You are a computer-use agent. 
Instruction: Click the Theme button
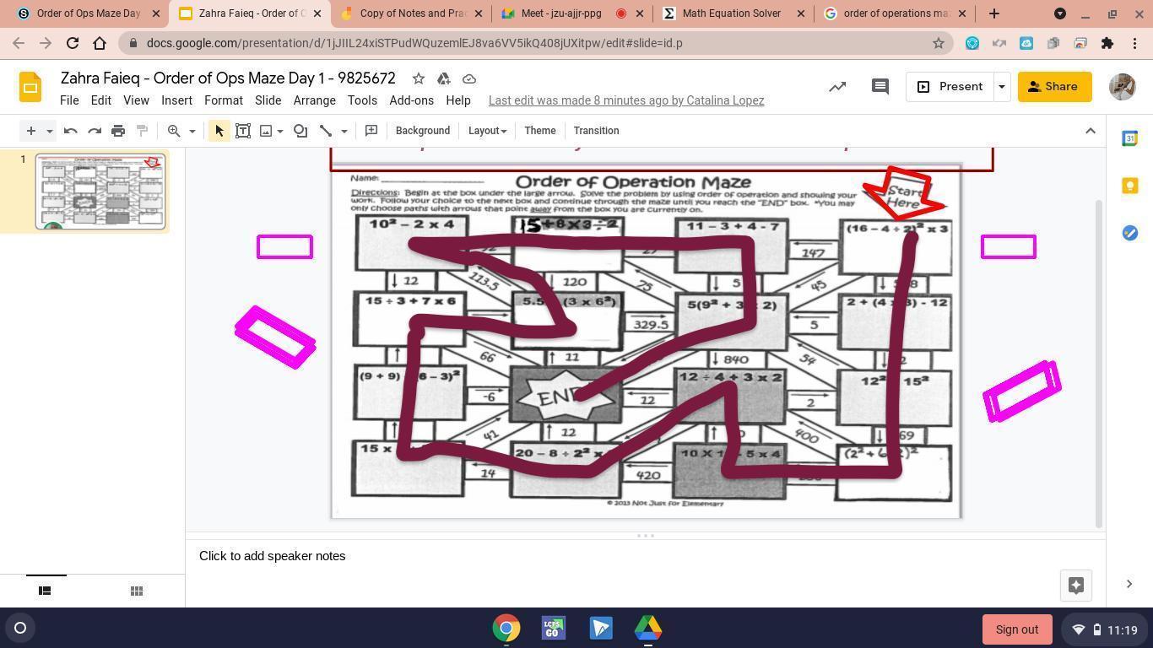(540, 131)
